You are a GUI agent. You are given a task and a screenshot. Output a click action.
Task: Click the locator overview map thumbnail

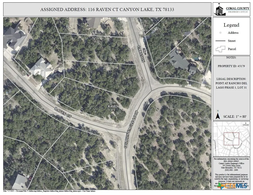pyautogui.click(x=231, y=139)
